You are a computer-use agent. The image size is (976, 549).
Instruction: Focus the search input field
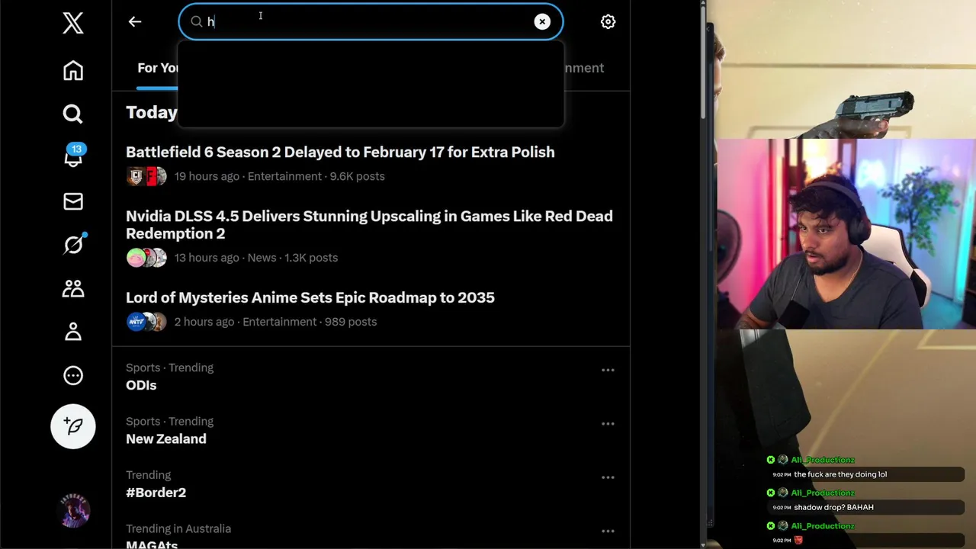point(371,22)
